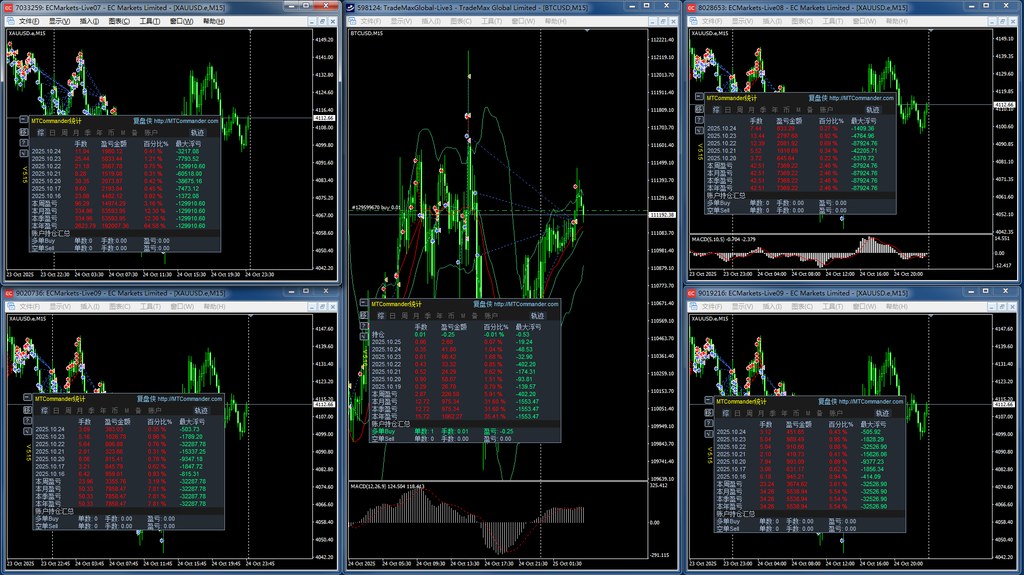Screen dimensions: 1024x575
Task: Click the '移' move icon on 9020736 stats panel
Action: 28,410
